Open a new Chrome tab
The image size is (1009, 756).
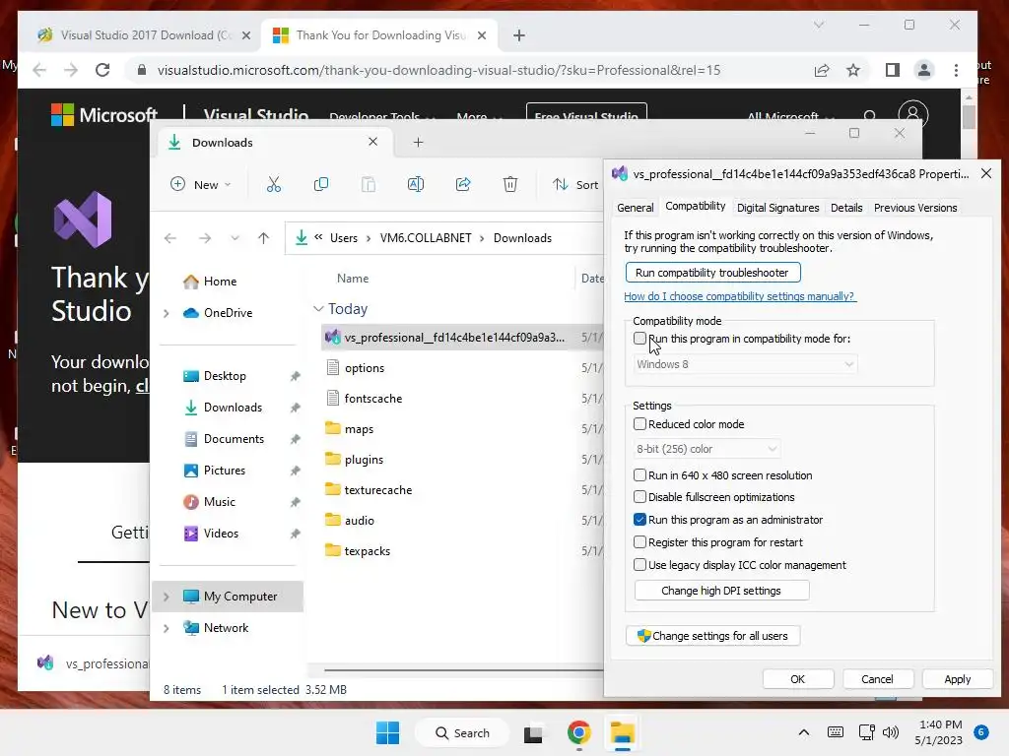pyautogui.click(x=519, y=35)
